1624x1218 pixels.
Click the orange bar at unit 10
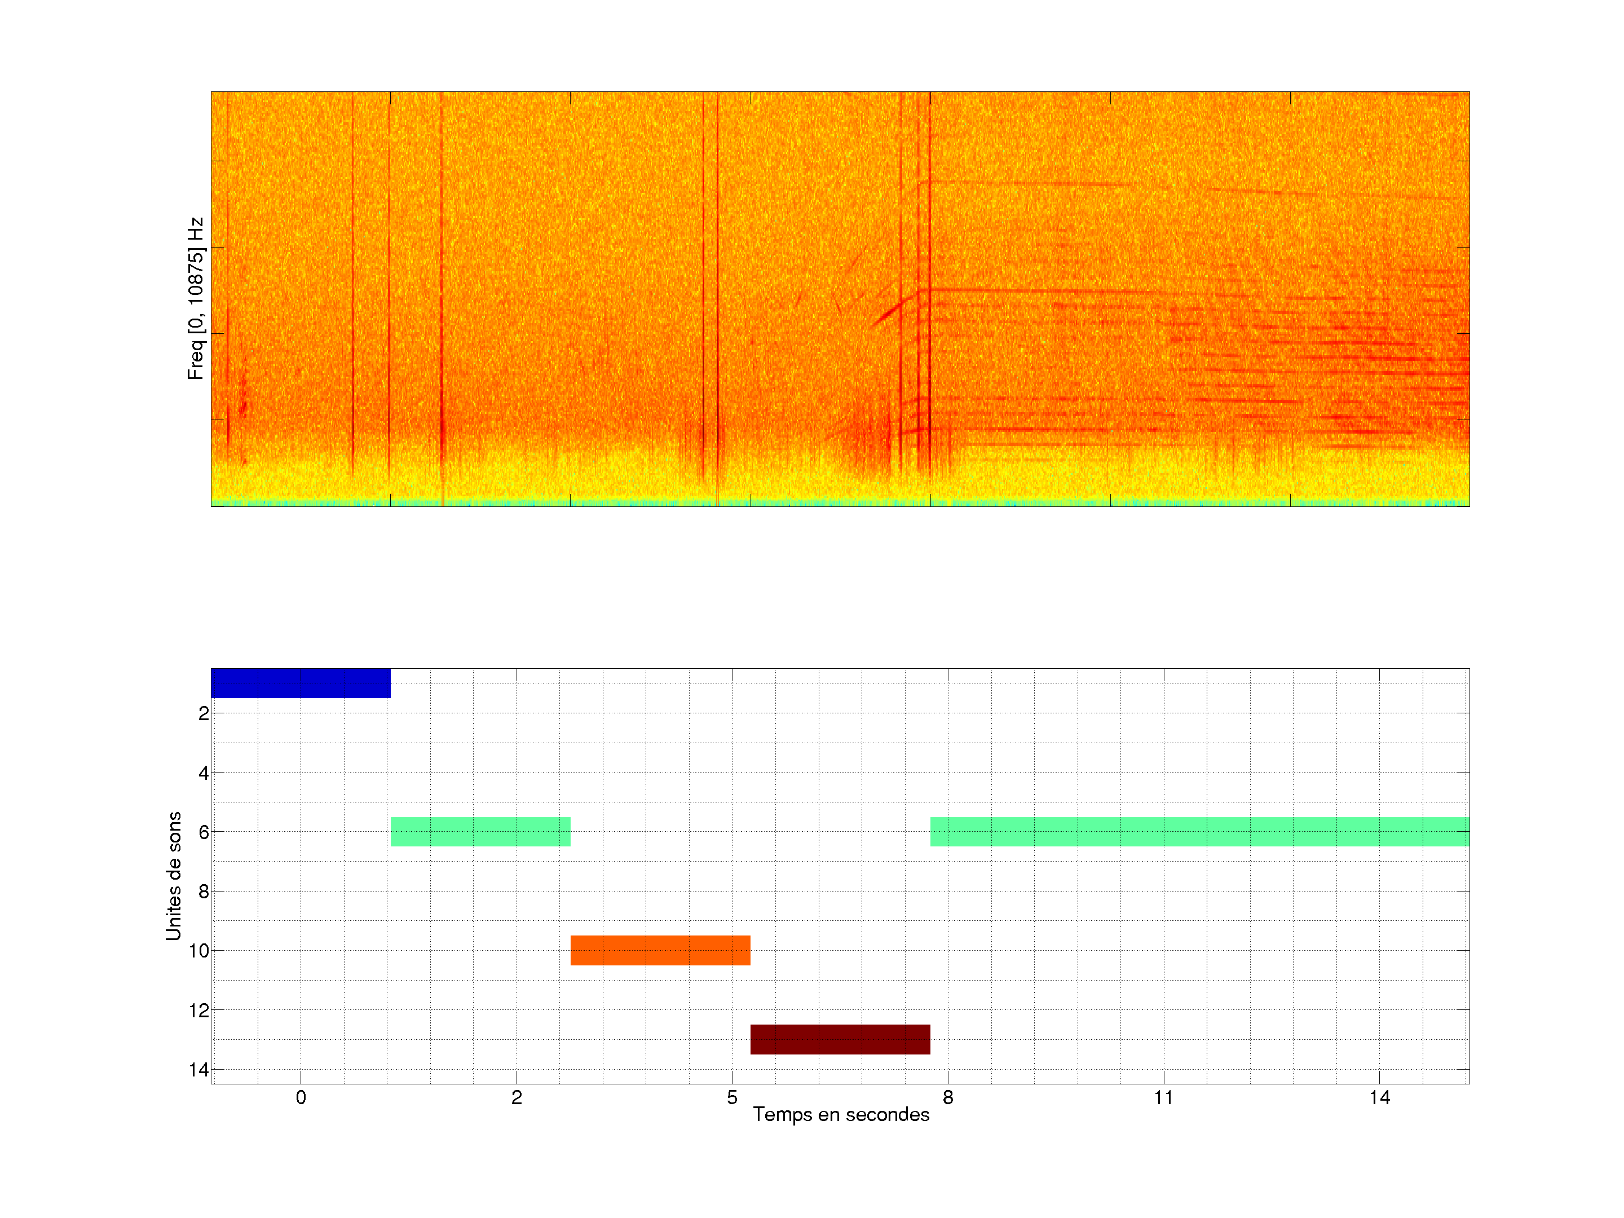click(660, 950)
